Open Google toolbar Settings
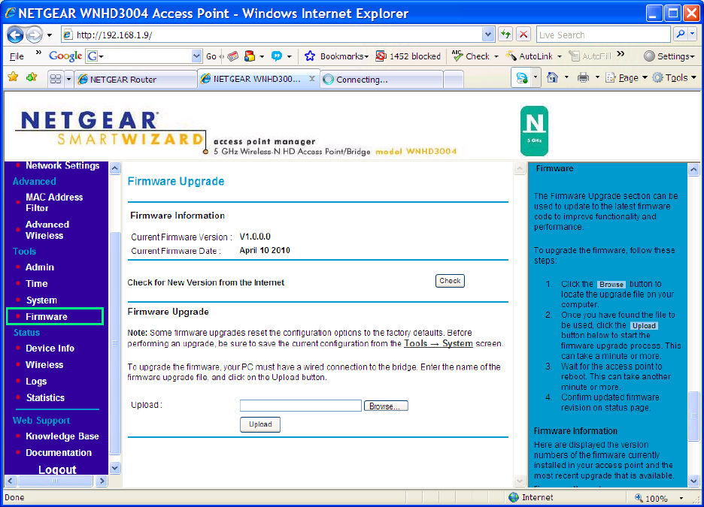The width and height of the screenshot is (704, 507). tap(669, 56)
